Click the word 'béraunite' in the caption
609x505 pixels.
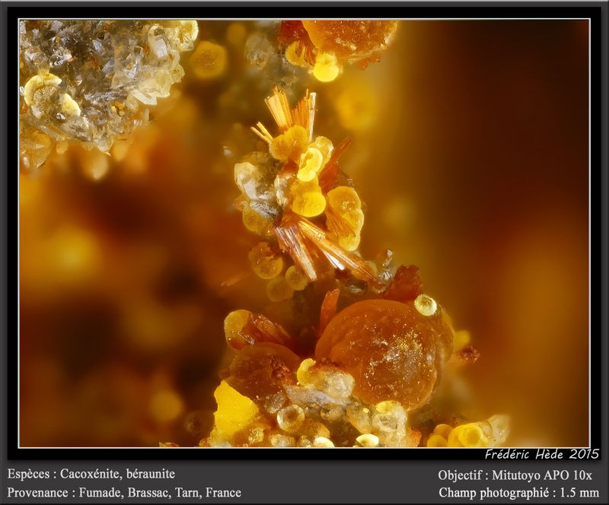pos(150,474)
